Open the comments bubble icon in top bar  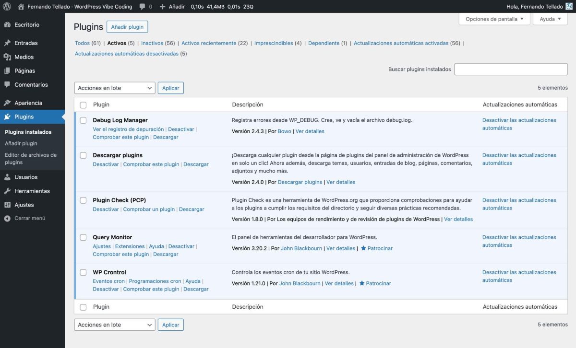point(142,7)
